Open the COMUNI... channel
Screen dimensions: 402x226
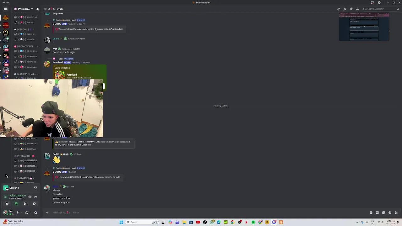point(26,67)
